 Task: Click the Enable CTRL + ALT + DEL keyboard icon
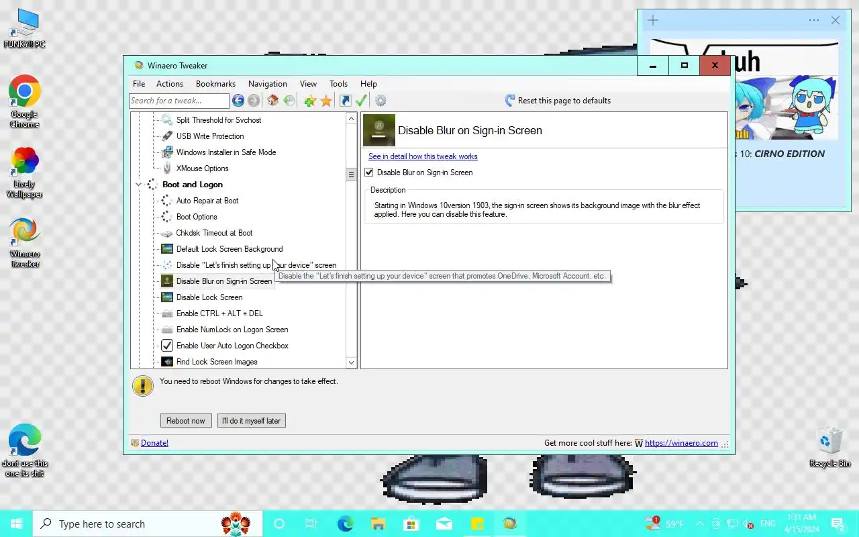[x=167, y=313]
